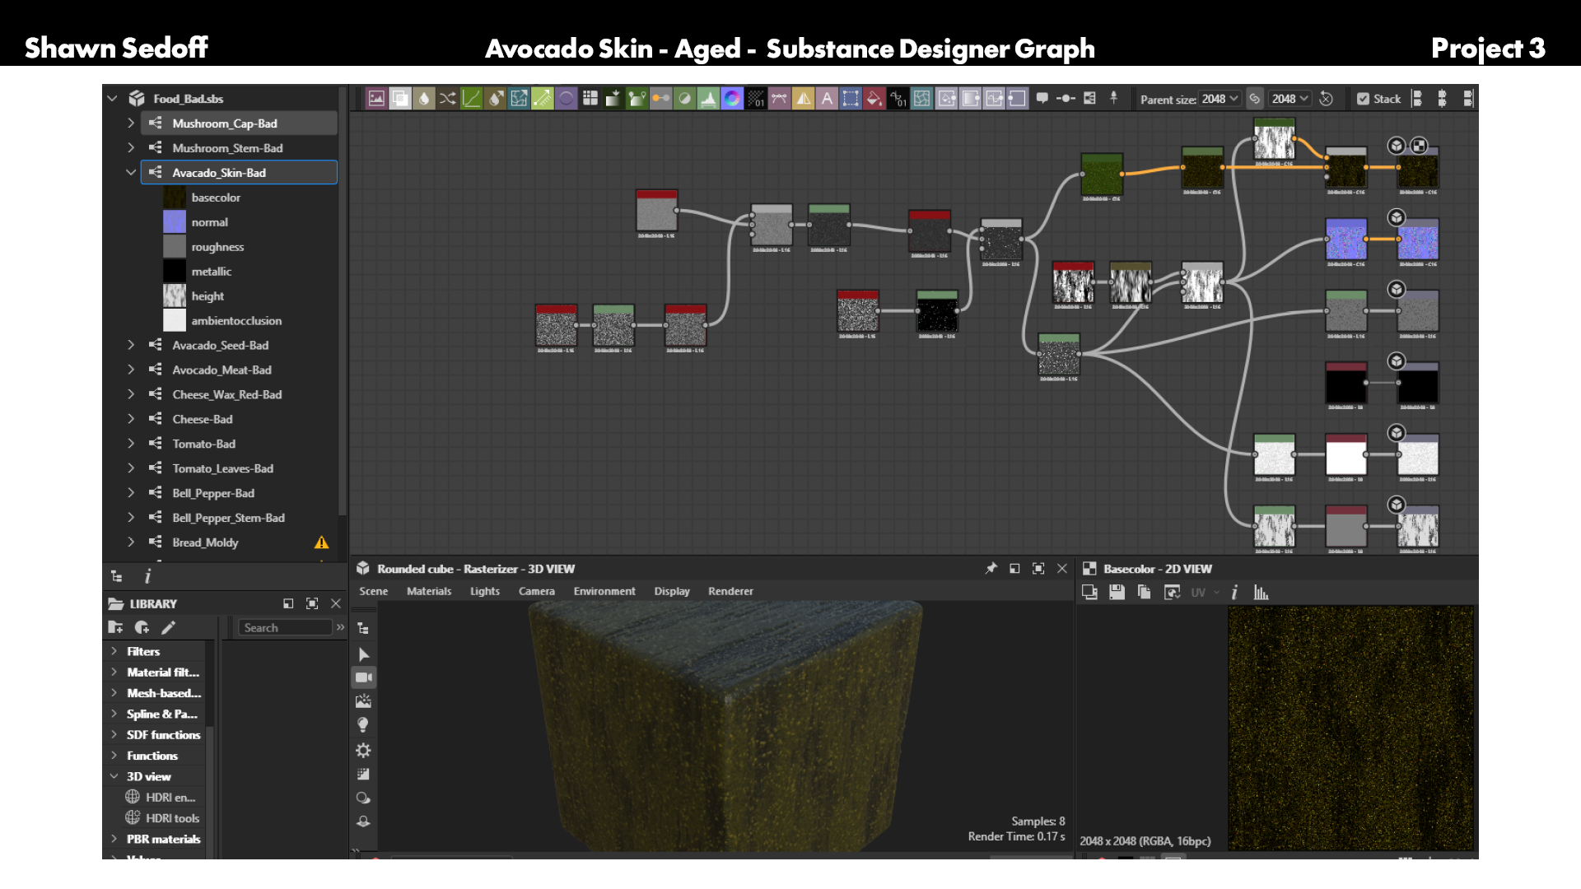This screenshot has width=1581, height=889.
Task: Select the HSL color wheel node icon
Action: coord(732,99)
